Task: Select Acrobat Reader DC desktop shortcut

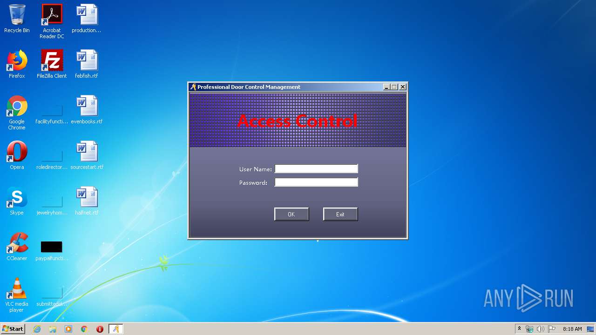Action: 52,21
